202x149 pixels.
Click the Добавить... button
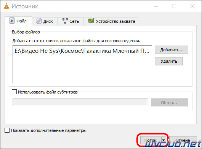coord(172,50)
